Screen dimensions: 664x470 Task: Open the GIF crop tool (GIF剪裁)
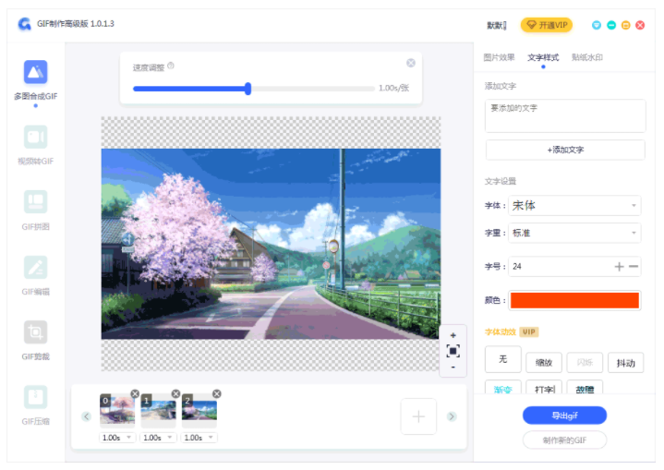point(36,341)
